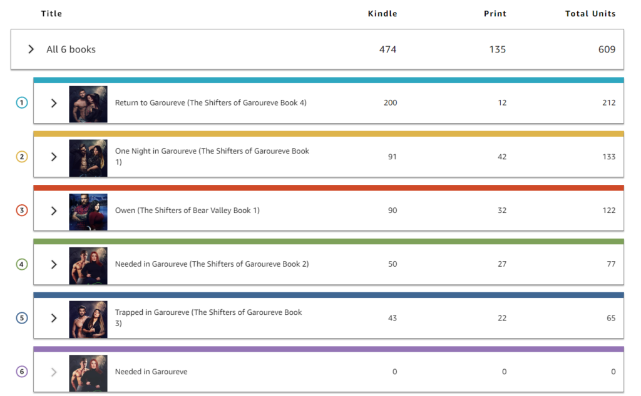
Task: Click the teal color bar above book 1
Action: point(329,81)
